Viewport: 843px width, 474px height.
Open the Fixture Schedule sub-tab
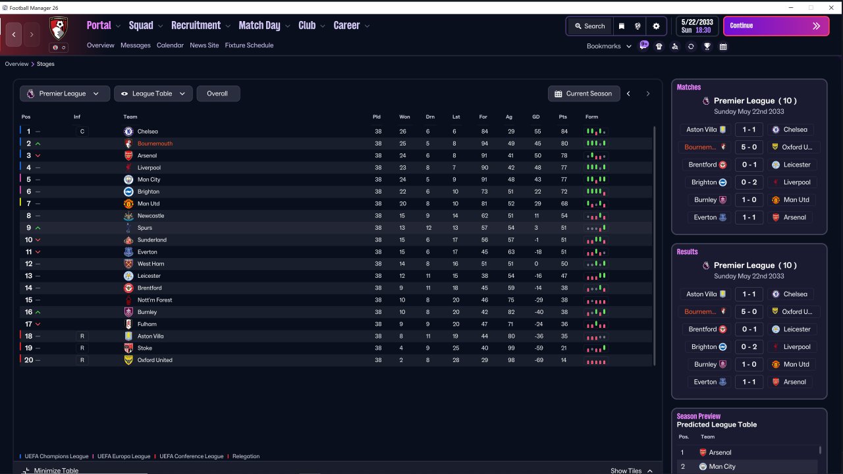point(249,45)
